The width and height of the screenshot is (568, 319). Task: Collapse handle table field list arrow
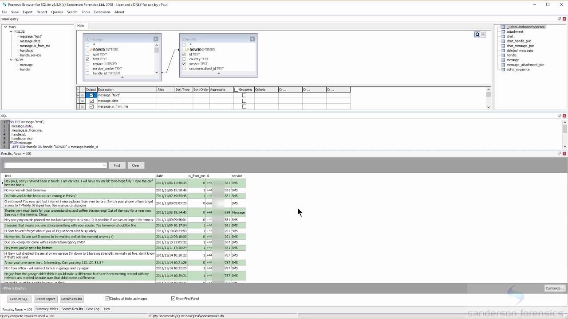(218, 73)
